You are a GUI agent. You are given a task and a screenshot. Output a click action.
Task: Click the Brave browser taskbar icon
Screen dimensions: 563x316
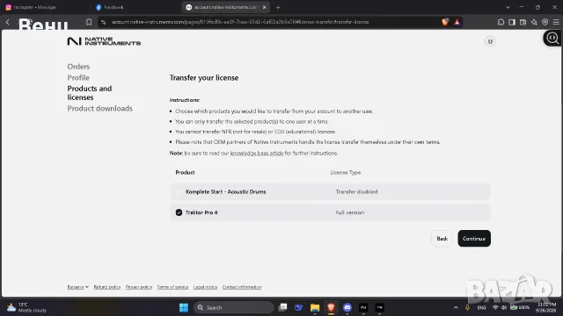(x=331, y=307)
